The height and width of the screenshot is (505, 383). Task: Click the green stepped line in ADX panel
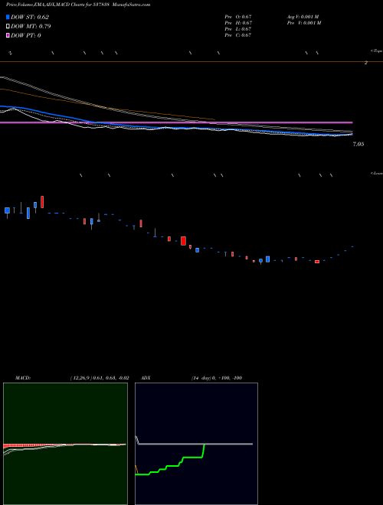(169, 465)
